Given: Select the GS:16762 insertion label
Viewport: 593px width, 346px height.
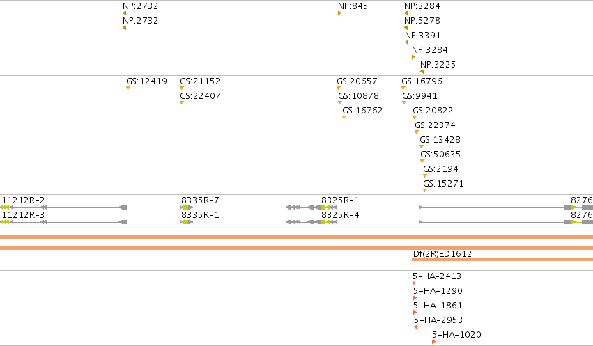Looking at the screenshot, I should tap(362, 110).
